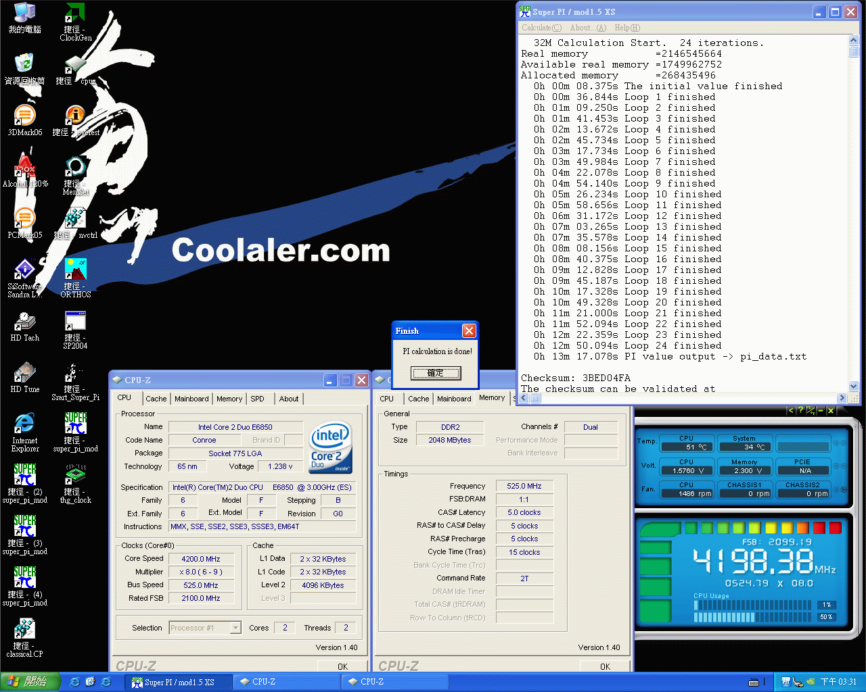The image size is (866, 692).
Task: Open the PCMark05 desktop icon
Action: 25,224
